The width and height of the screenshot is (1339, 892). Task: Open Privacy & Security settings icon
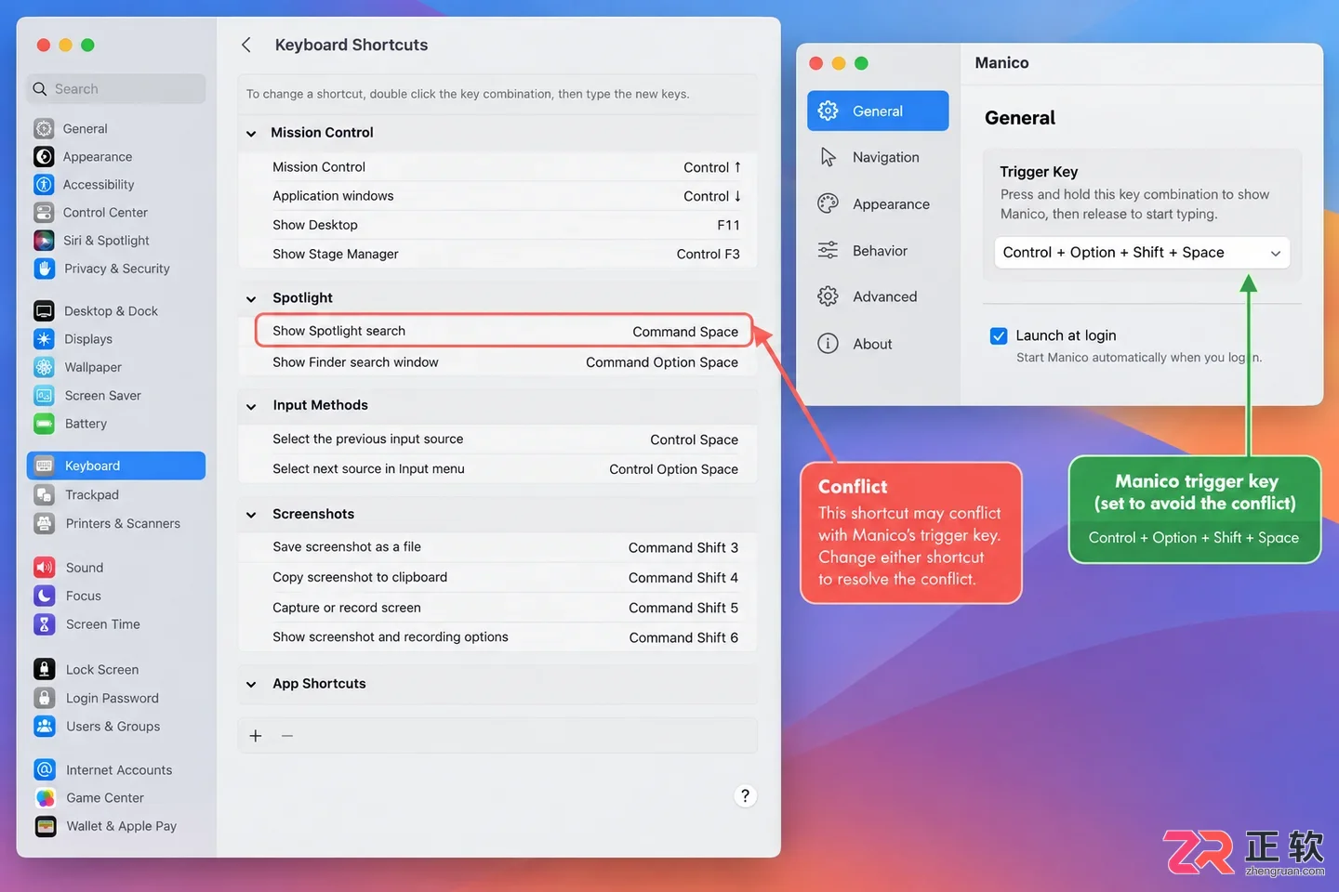tap(44, 269)
